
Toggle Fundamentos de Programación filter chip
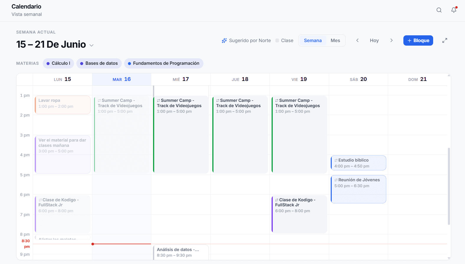click(x=164, y=63)
